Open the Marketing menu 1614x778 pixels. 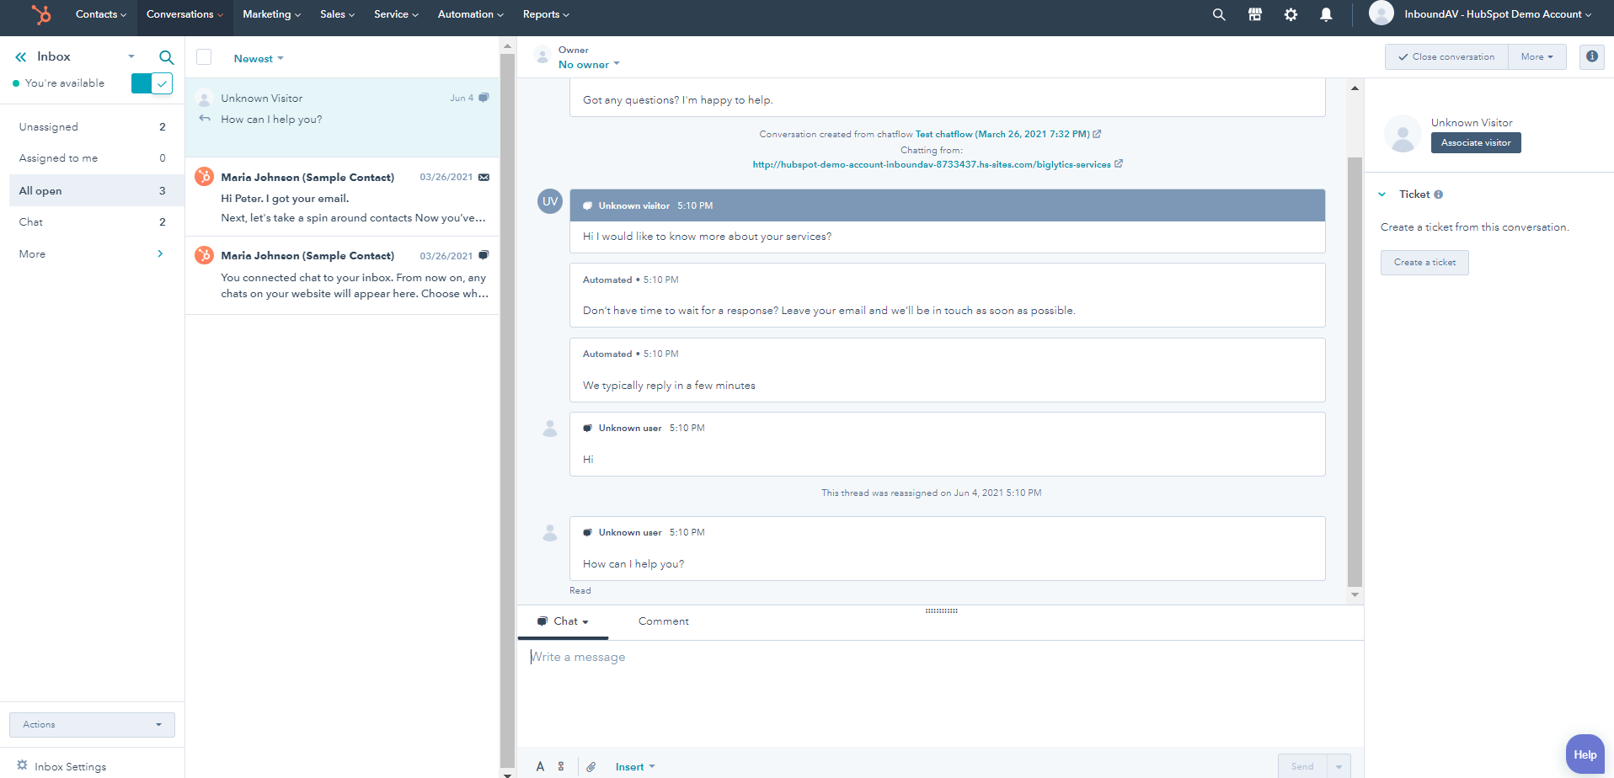(271, 14)
